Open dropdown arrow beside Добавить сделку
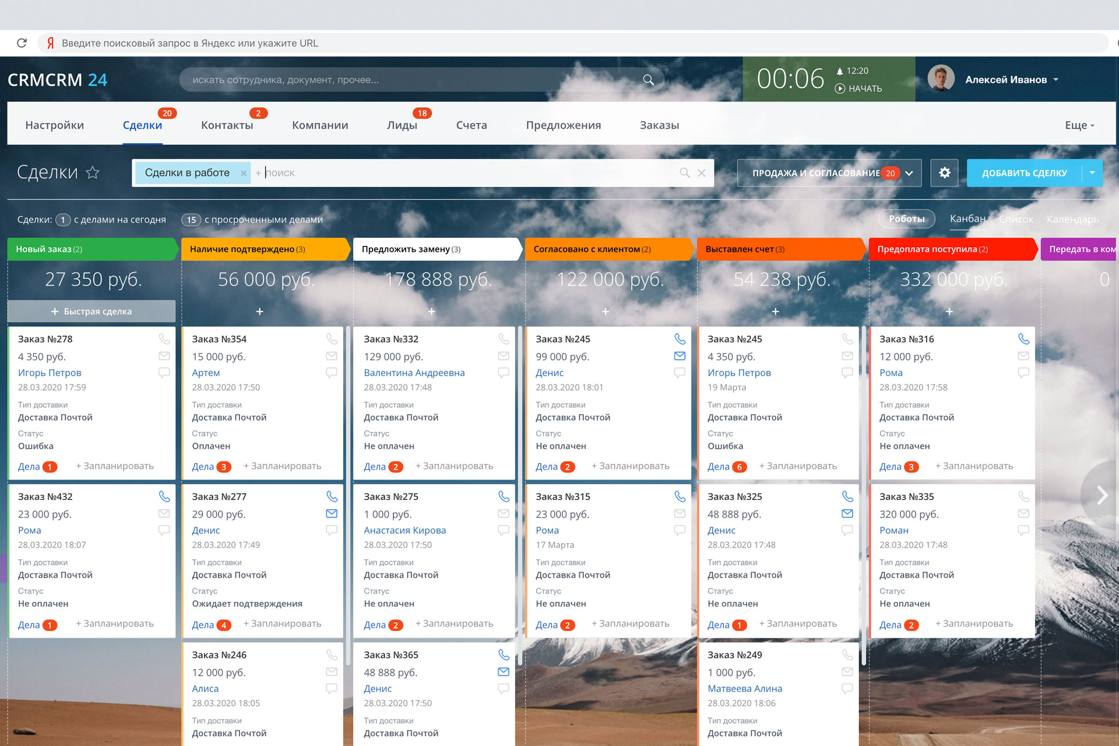The width and height of the screenshot is (1119, 746). pyautogui.click(x=1092, y=173)
